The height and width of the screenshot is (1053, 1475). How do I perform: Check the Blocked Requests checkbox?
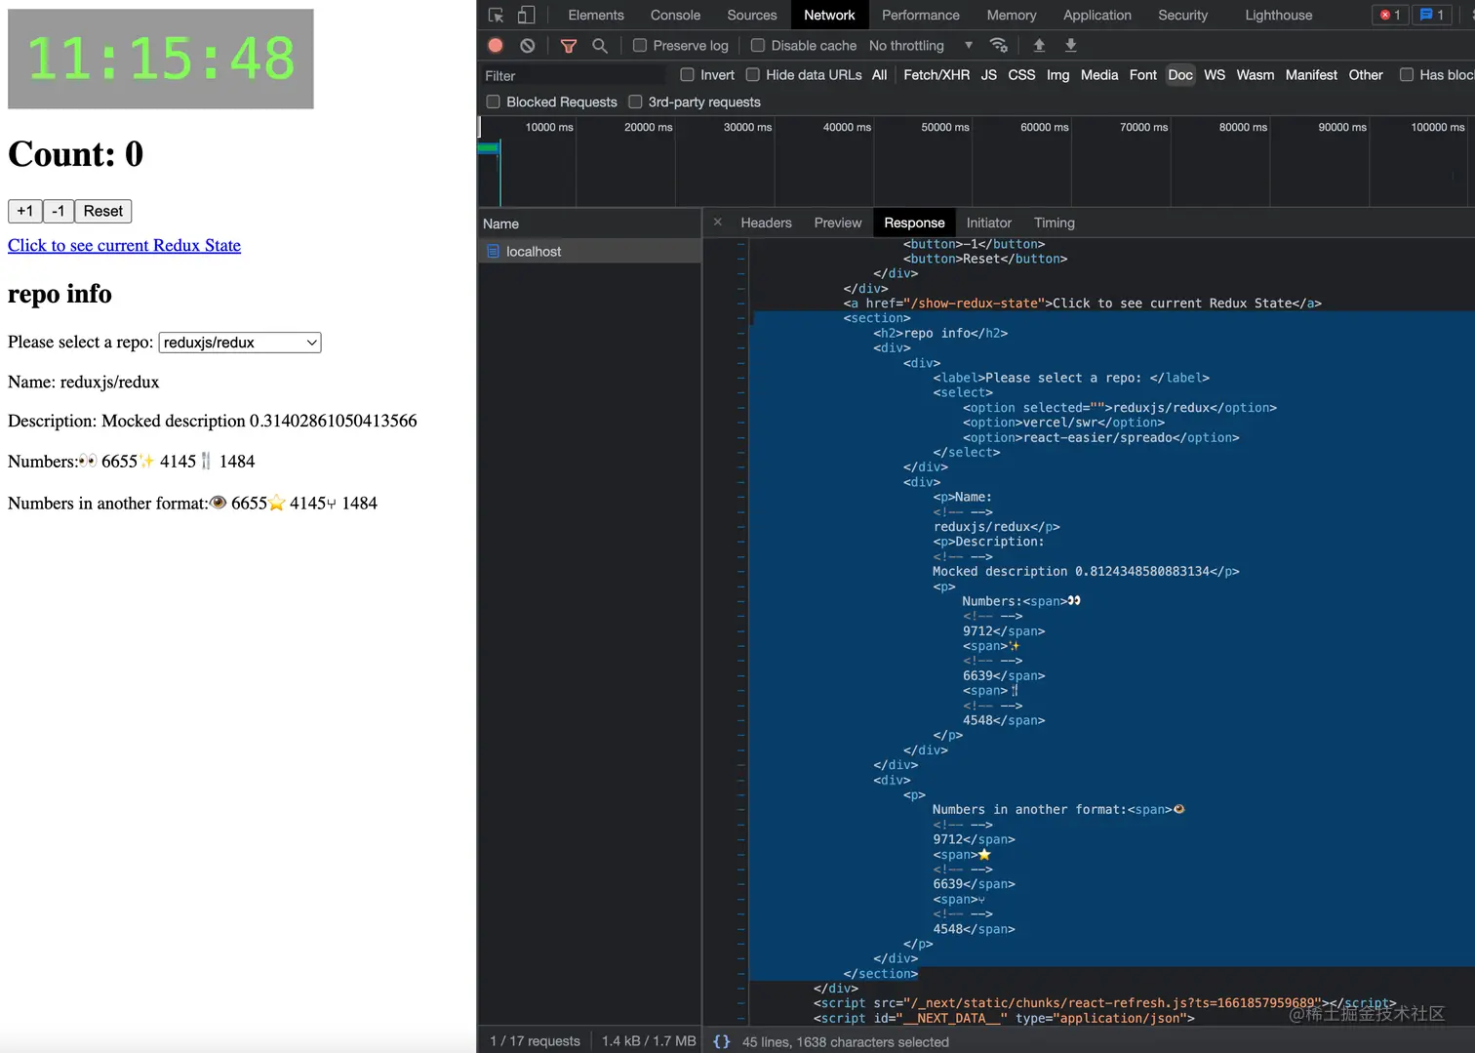tap(494, 102)
